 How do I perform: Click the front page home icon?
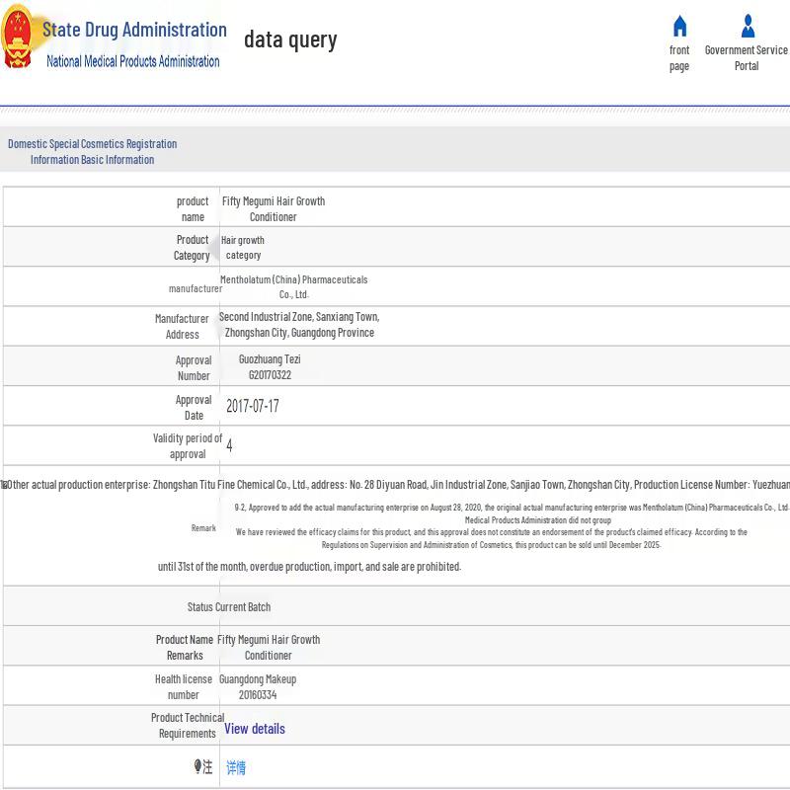(679, 27)
